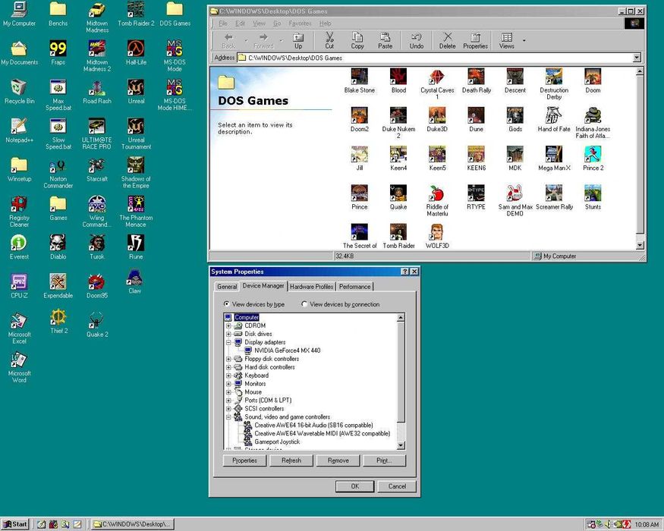The height and width of the screenshot is (531, 664).
Task: Click the Refresh button
Action: click(x=291, y=460)
